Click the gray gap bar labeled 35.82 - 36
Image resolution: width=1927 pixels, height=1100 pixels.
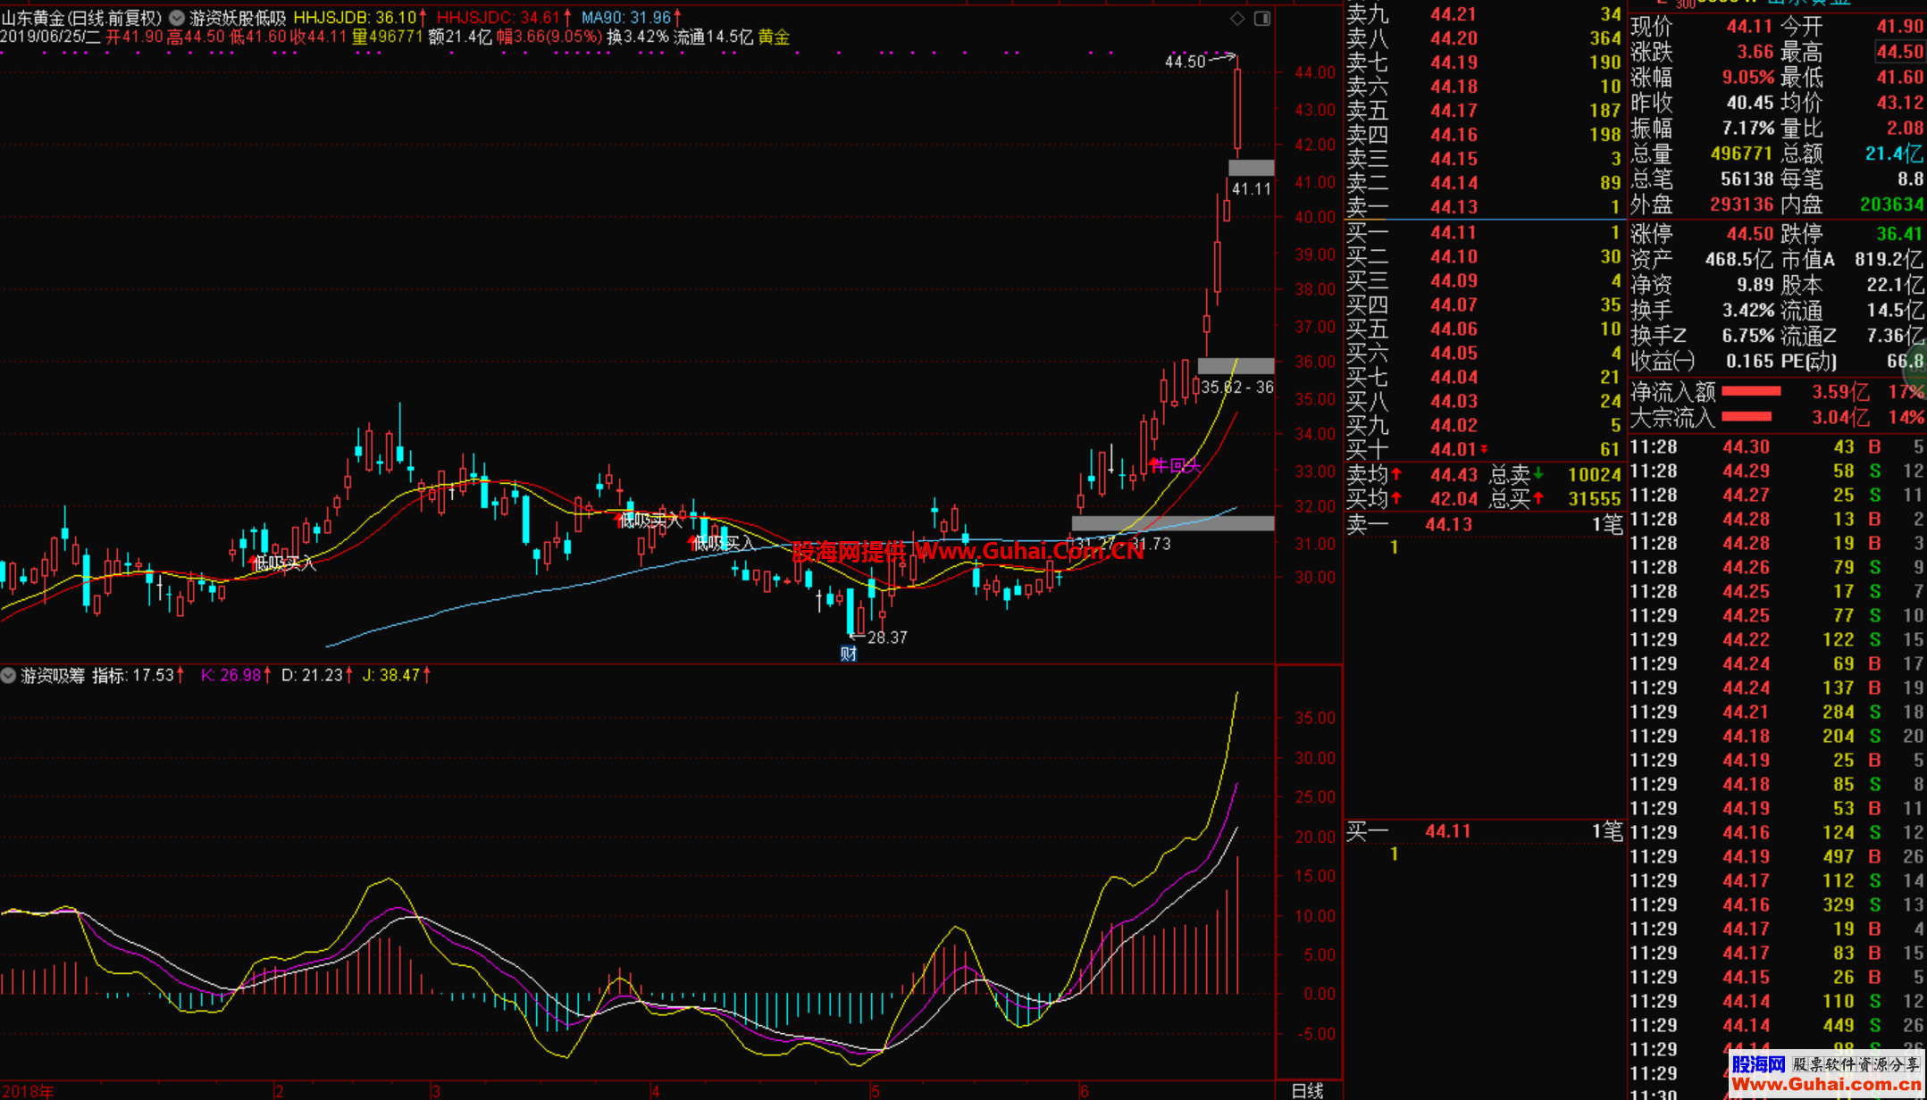[x=1236, y=365]
